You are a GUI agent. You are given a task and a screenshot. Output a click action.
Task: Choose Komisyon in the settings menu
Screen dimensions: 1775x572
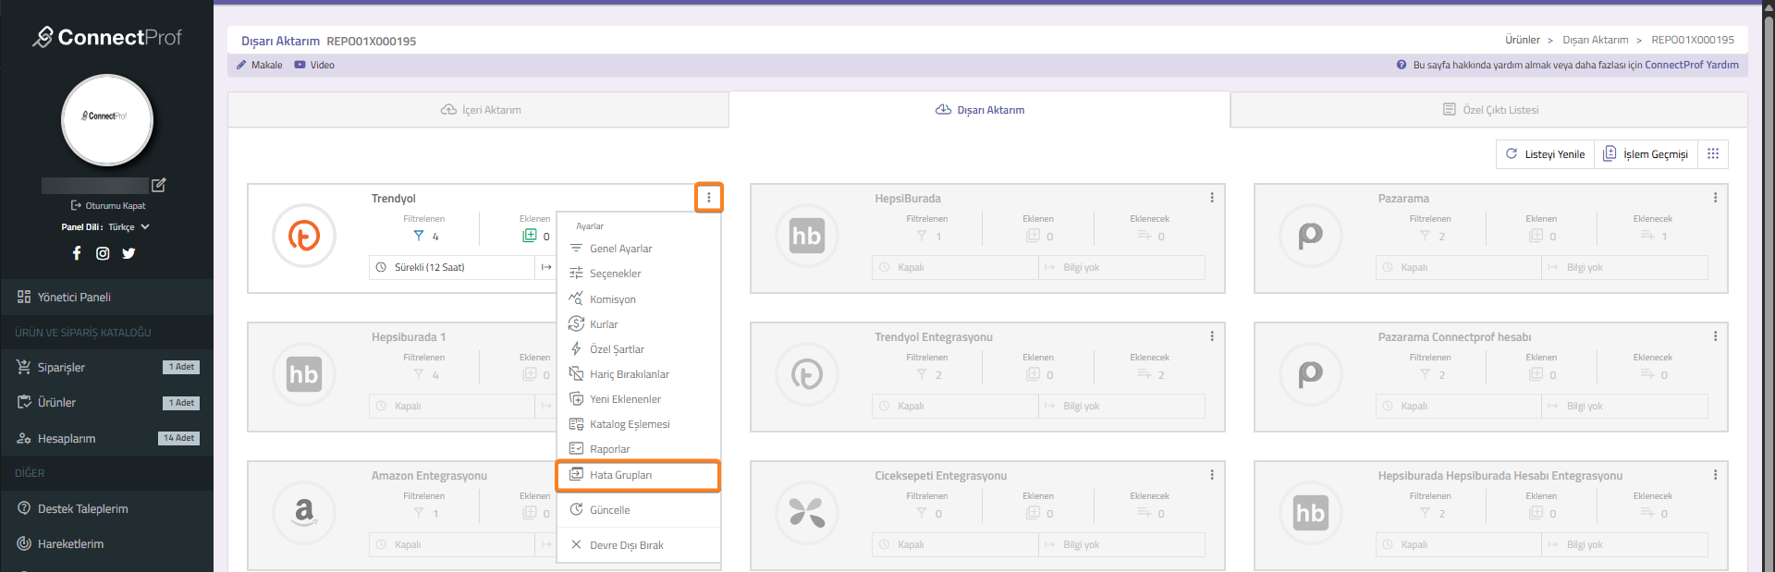tap(612, 299)
